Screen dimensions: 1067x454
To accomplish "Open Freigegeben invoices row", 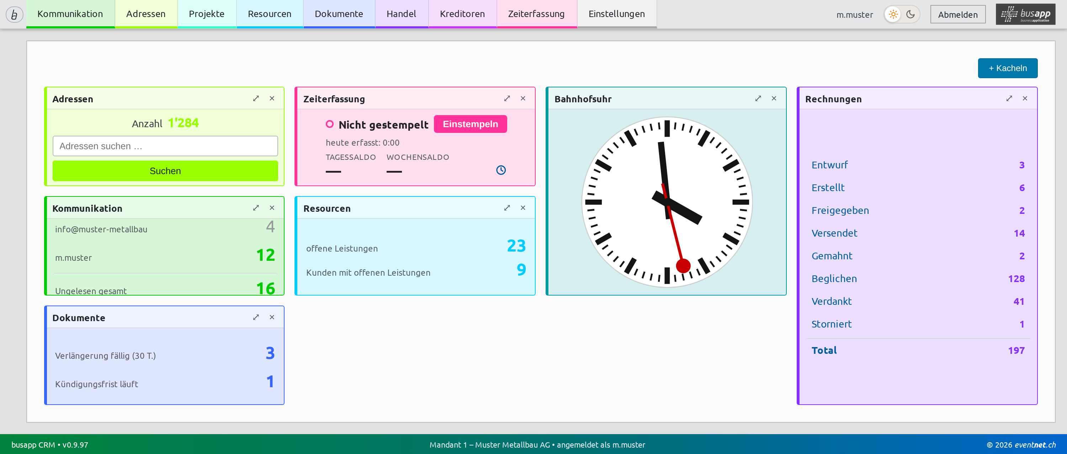I will coord(918,211).
